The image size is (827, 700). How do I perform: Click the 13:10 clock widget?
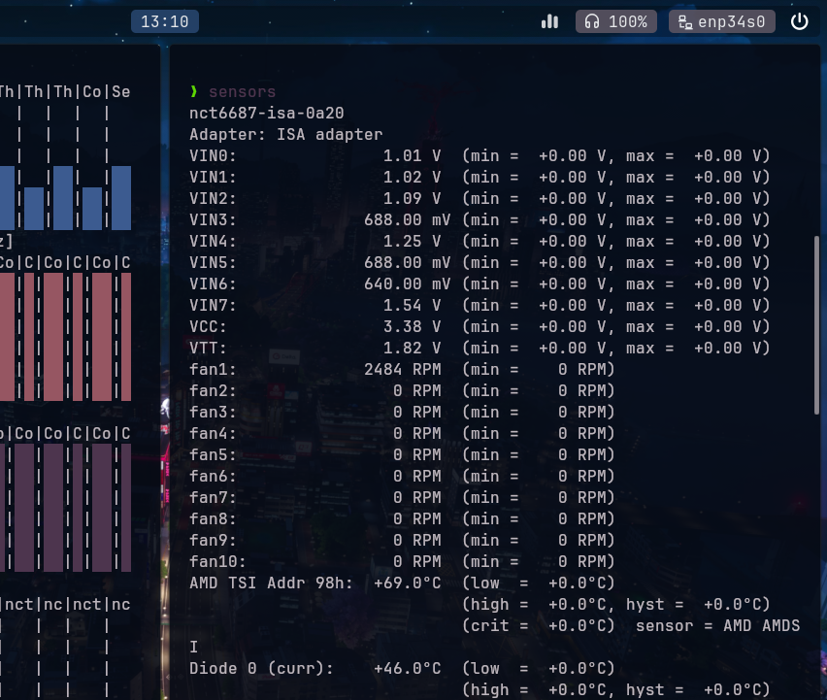pyautogui.click(x=165, y=21)
